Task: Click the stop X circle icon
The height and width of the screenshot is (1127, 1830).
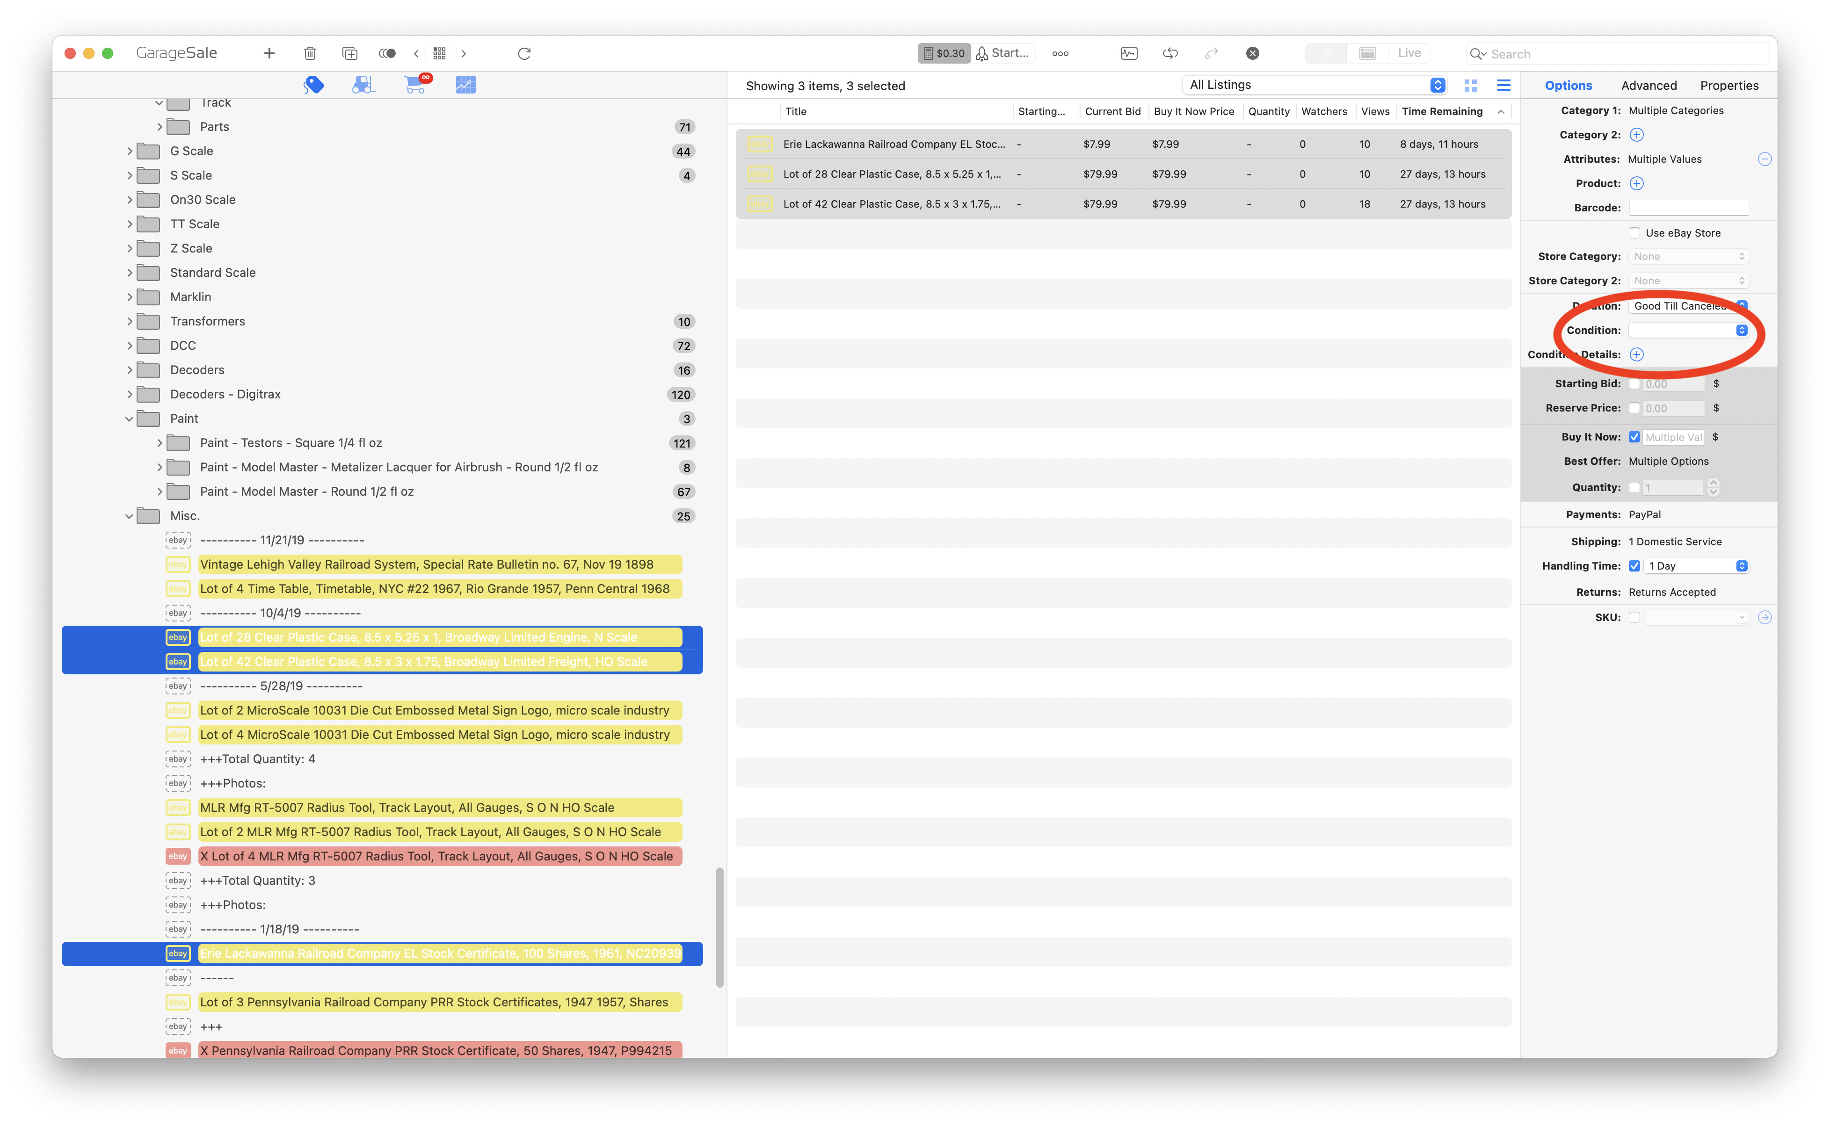Action: click(1252, 53)
